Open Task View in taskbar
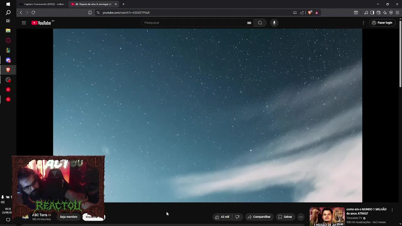 click(x=8, y=21)
